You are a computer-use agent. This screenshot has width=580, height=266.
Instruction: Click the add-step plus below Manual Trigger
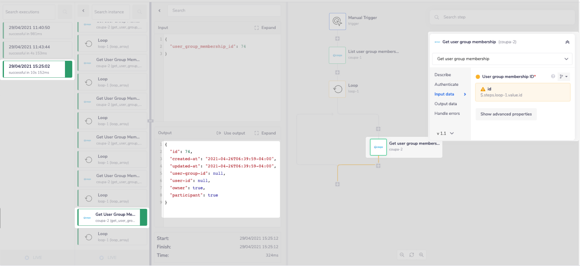pyautogui.click(x=337, y=39)
